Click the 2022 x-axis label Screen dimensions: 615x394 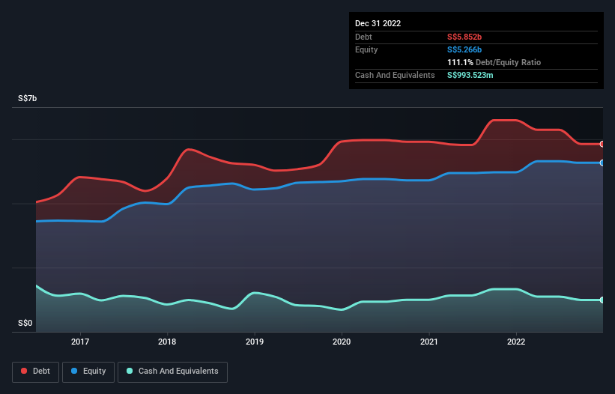tap(516, 342)
